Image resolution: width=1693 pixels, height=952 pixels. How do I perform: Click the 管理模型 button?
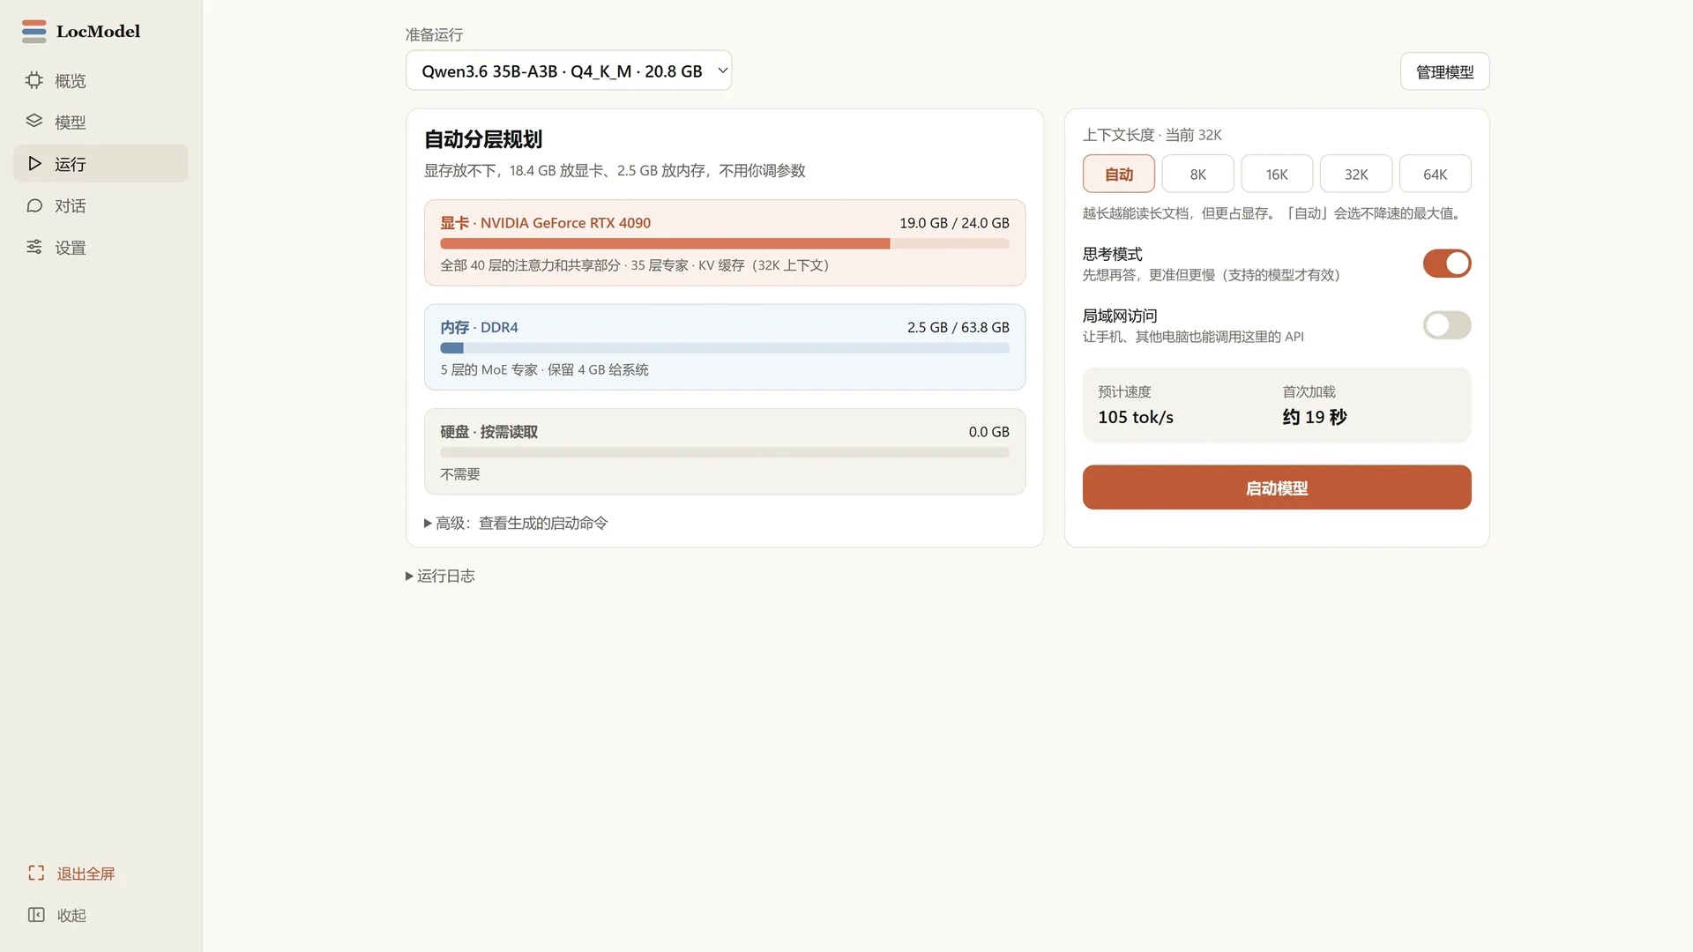[1444, 71]
